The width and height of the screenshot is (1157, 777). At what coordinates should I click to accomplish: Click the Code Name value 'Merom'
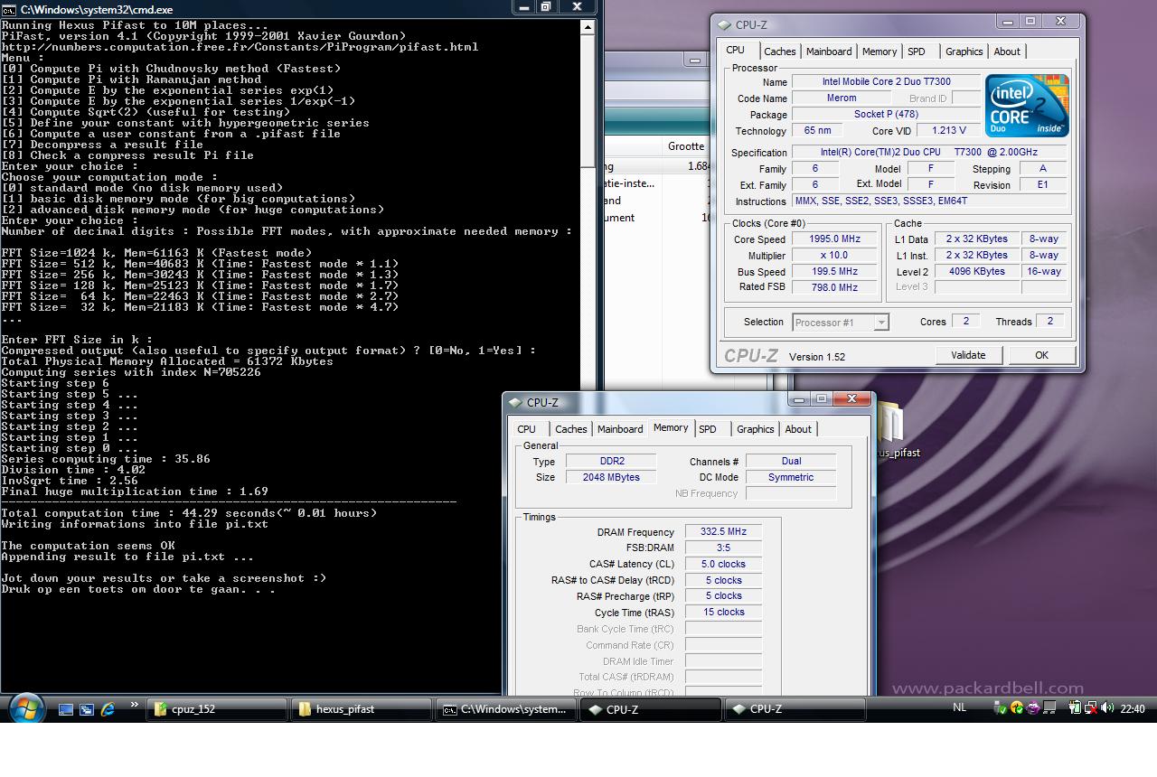click(x=842, y=98)
